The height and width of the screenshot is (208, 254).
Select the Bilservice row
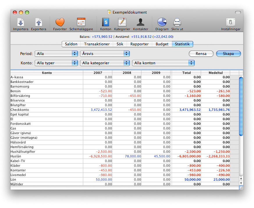click(x=125, y=100)
